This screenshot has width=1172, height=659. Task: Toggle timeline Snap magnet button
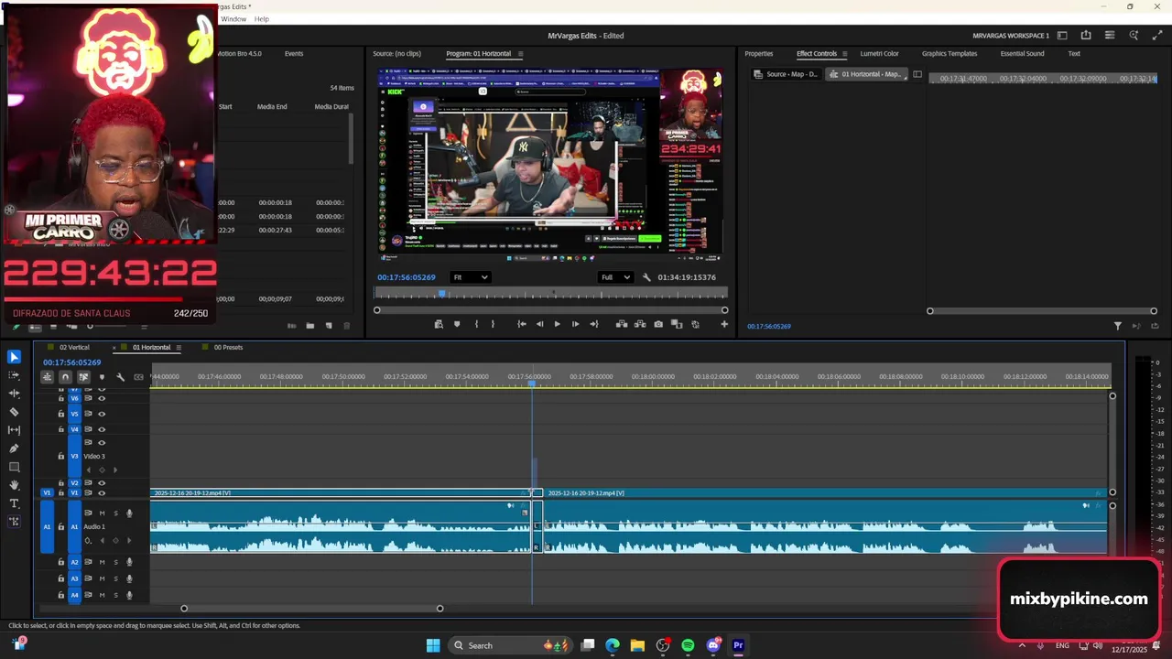point(65,377)
